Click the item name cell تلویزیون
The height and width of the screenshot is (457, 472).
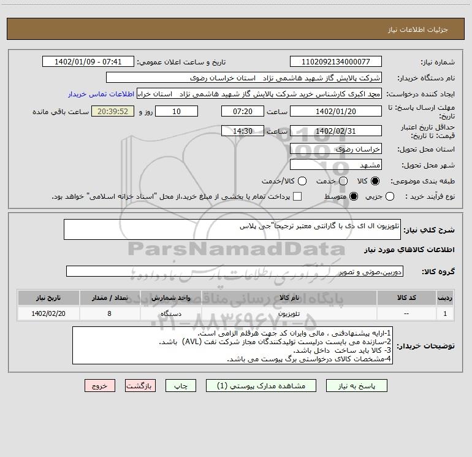click(x=289, y=313)
